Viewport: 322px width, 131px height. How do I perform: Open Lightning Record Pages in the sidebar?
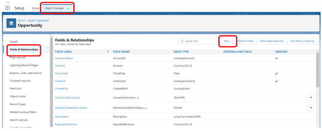[24, 65]
